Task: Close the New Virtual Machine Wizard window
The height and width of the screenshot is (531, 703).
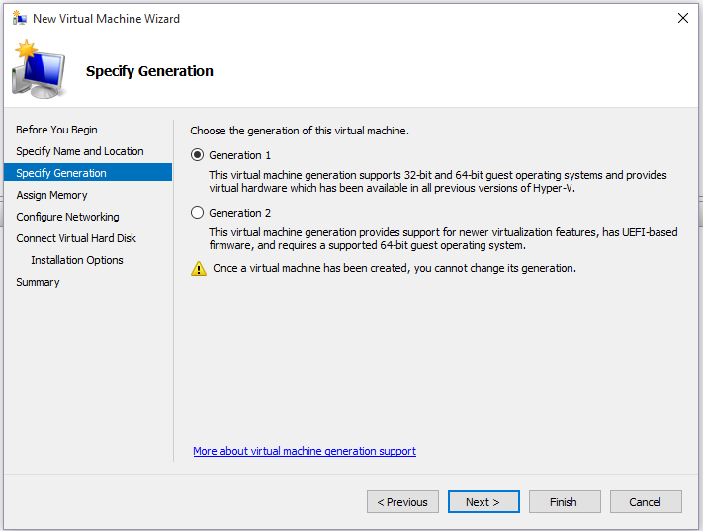Action: tap(682, 18)
